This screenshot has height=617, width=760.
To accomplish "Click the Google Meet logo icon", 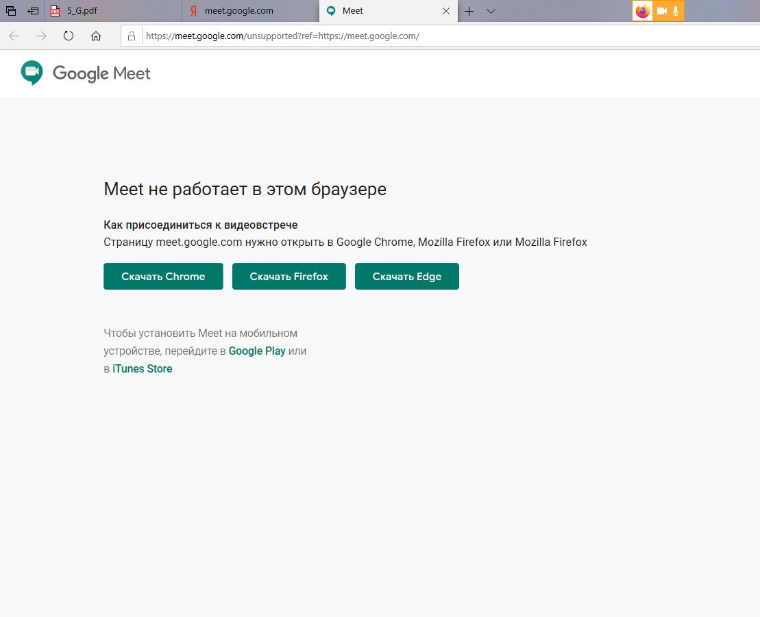I will [x=32, y=73].
